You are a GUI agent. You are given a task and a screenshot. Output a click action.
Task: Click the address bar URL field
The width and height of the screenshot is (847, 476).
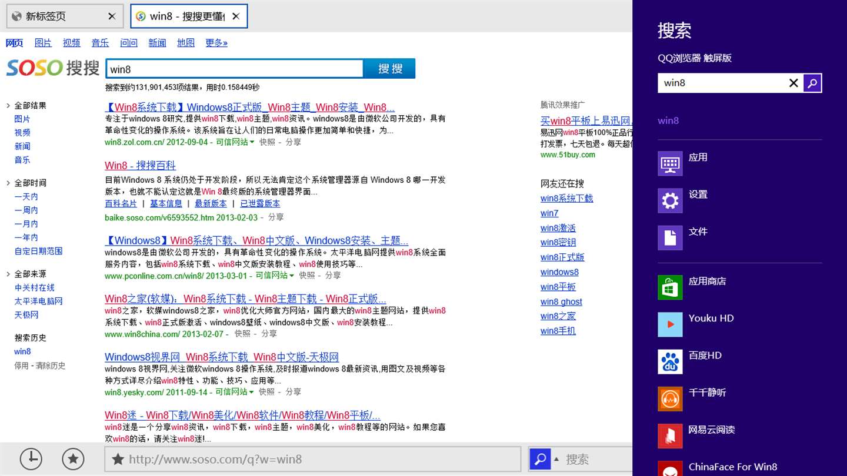point(313,460)
